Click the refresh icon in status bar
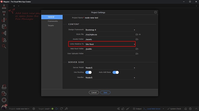199x111 pixels. tap(61, 109)
